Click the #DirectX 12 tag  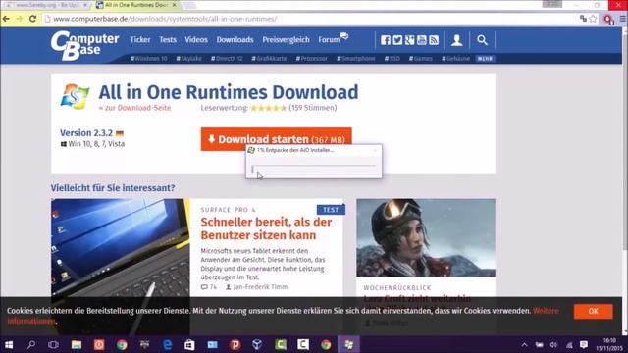pos(227,59)
